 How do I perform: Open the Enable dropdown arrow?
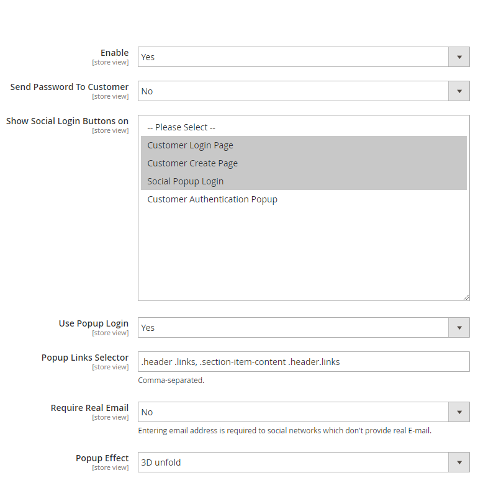tap(459, 57)
